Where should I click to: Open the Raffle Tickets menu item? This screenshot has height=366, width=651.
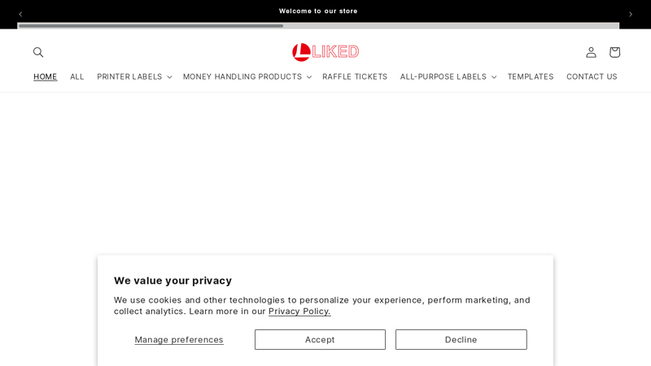(355, 76)
